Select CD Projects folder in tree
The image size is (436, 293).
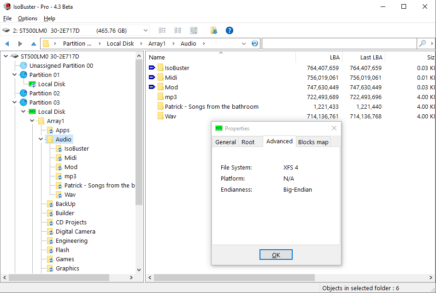[71, 223]
